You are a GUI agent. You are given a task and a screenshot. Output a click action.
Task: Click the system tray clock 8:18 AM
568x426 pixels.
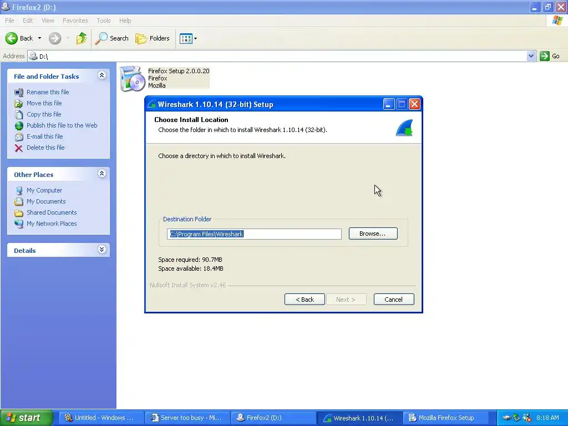point(547,418)
